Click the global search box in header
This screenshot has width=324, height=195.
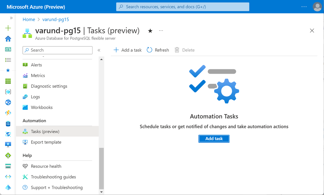tap(182, 6)
